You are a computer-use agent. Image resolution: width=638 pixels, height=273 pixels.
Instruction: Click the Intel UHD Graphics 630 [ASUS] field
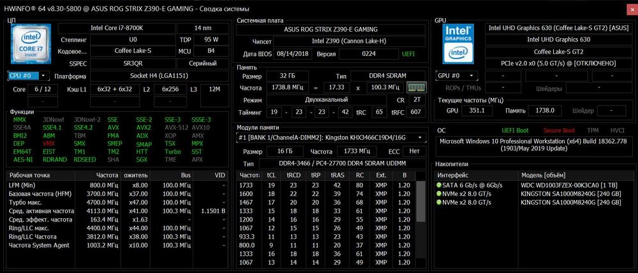pos(559,29)
